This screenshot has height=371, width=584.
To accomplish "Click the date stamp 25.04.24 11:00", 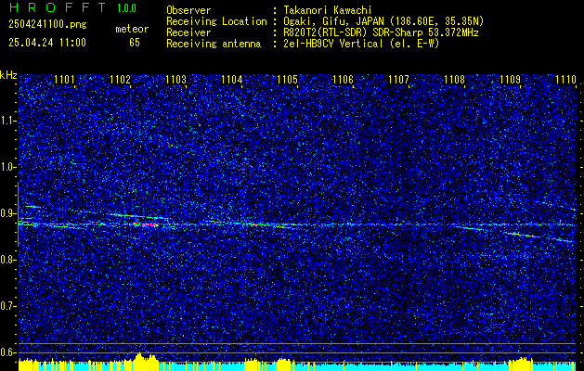I will 47,43.
